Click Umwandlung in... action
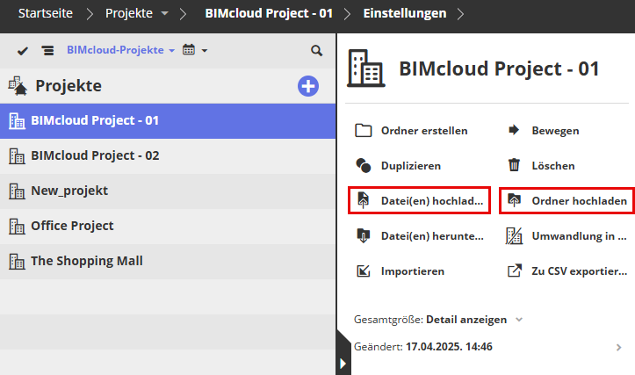This screenshot has width=635, height=375. pos(579,236)
